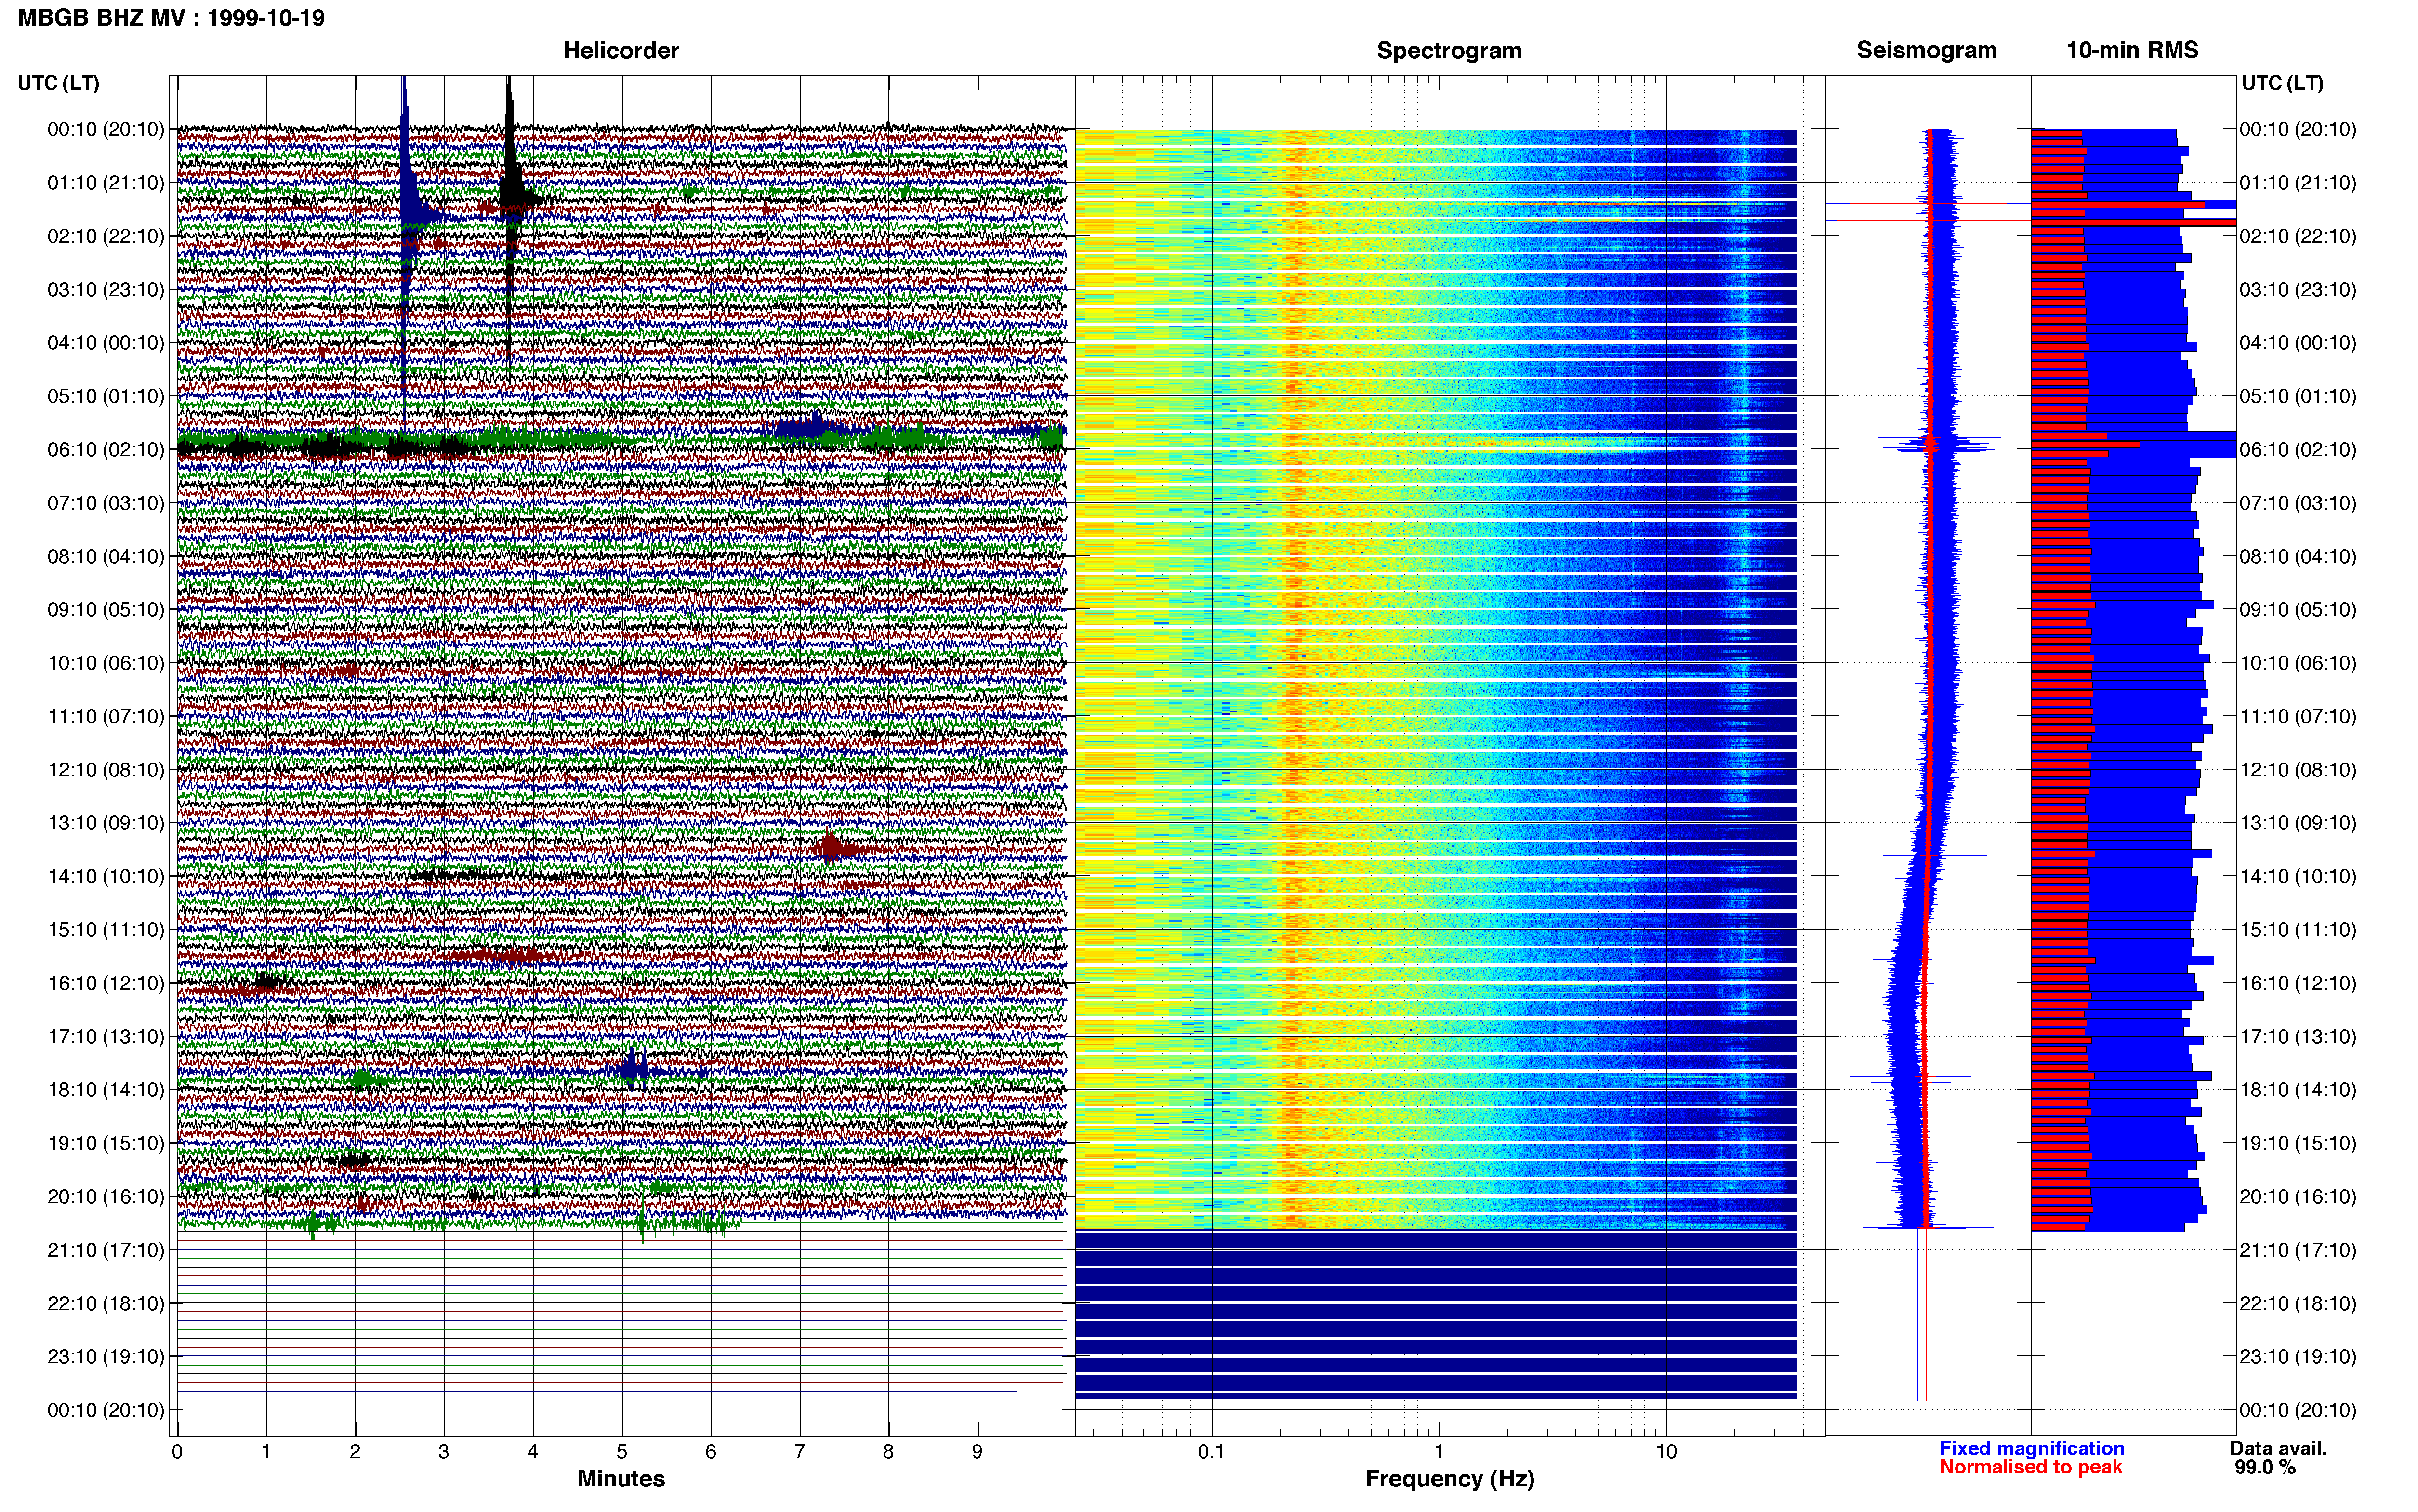Pick '21:10 (17:10)' on the Helicorder time axis
The image size is (2418, 1512).
106,1250
